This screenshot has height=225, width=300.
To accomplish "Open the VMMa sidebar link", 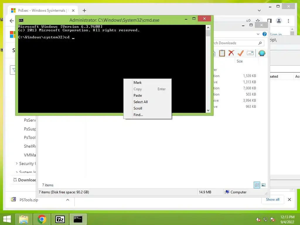I will click(x=30, y=155).
